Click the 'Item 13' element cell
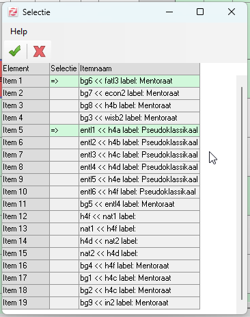250x317 pixels. tap(26, 229)
